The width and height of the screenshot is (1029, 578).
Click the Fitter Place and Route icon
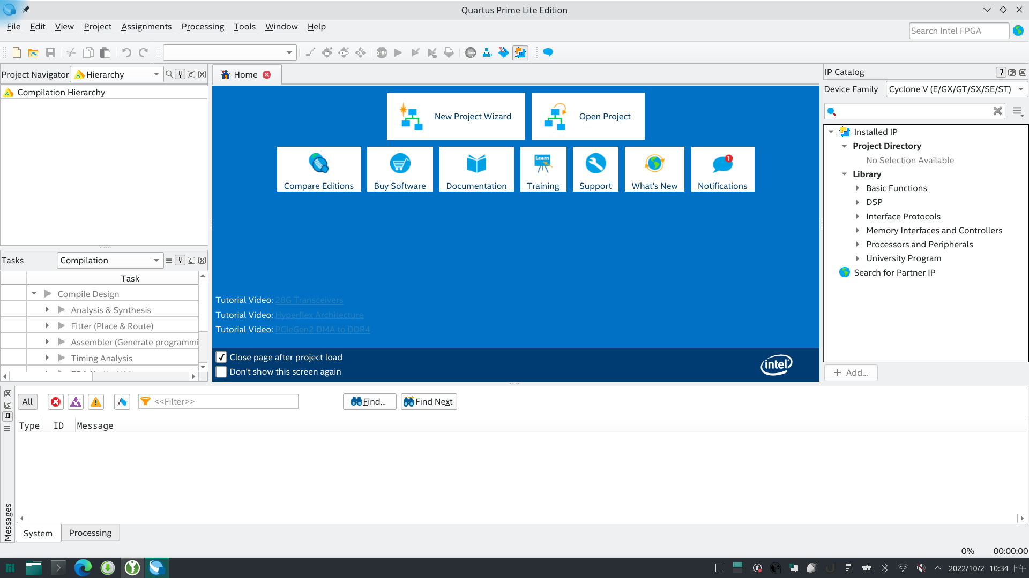pyautogui.click(x=62, y=325)
